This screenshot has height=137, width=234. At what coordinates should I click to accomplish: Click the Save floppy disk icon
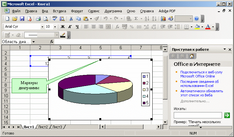(x=22, y=19)
